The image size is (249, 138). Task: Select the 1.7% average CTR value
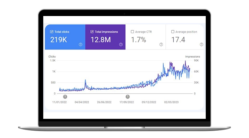[138, 40]
